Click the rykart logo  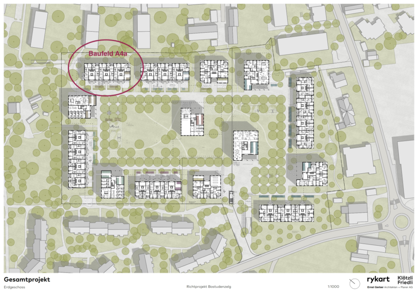(378, 280)
